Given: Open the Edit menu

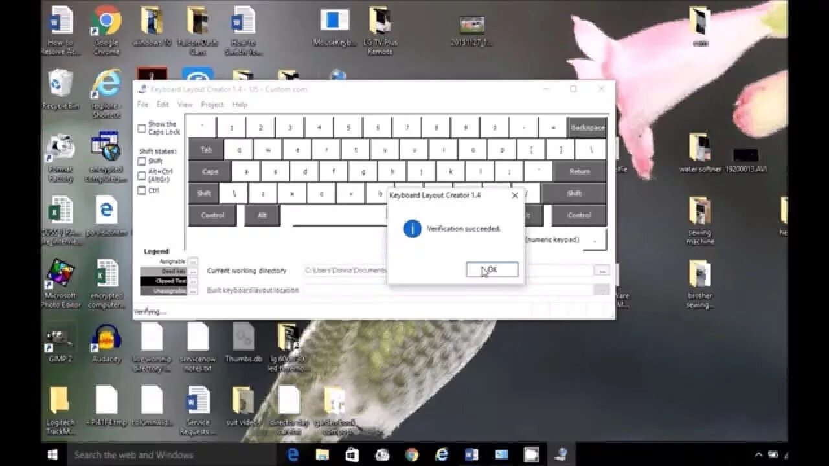Looking at the screenshot, I should click(x=163, y=104).
